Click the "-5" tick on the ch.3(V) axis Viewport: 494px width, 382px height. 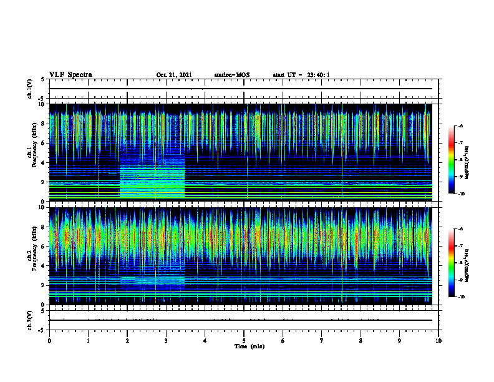tap(42, 330)
